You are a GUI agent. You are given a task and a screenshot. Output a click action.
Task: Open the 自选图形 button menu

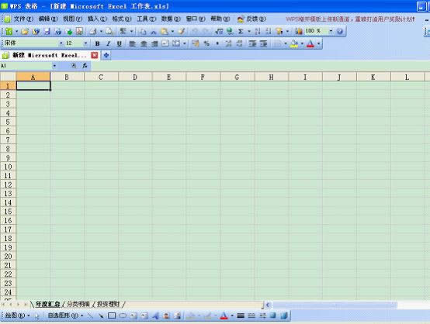(65, 315)
